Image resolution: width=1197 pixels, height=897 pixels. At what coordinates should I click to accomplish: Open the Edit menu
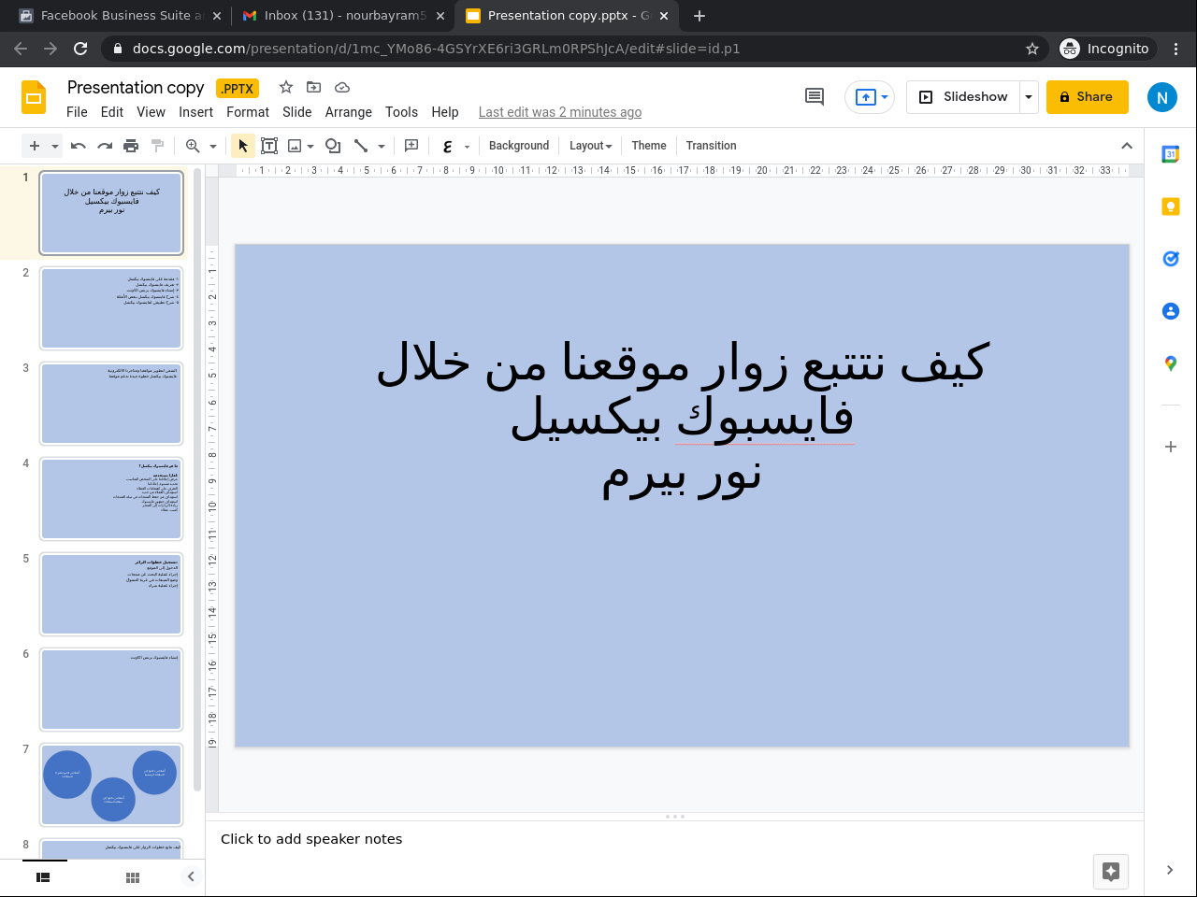coord(112,112)
